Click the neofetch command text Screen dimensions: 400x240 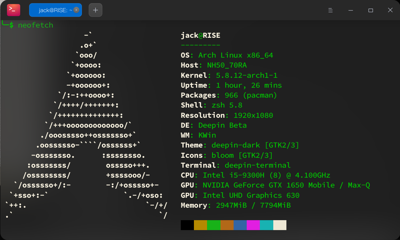pos(36,25)
